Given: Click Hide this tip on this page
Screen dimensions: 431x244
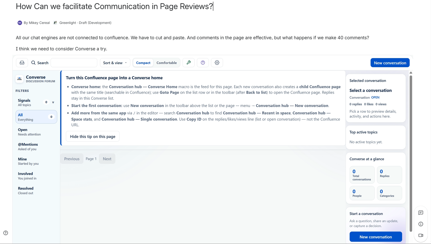Looking at the screenshot, I should click(x=93, y=137).
